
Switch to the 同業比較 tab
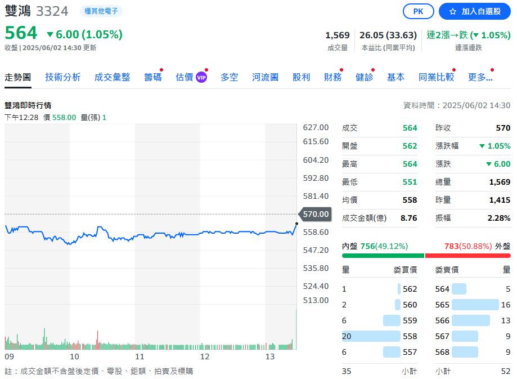click(x=436, y=77)
